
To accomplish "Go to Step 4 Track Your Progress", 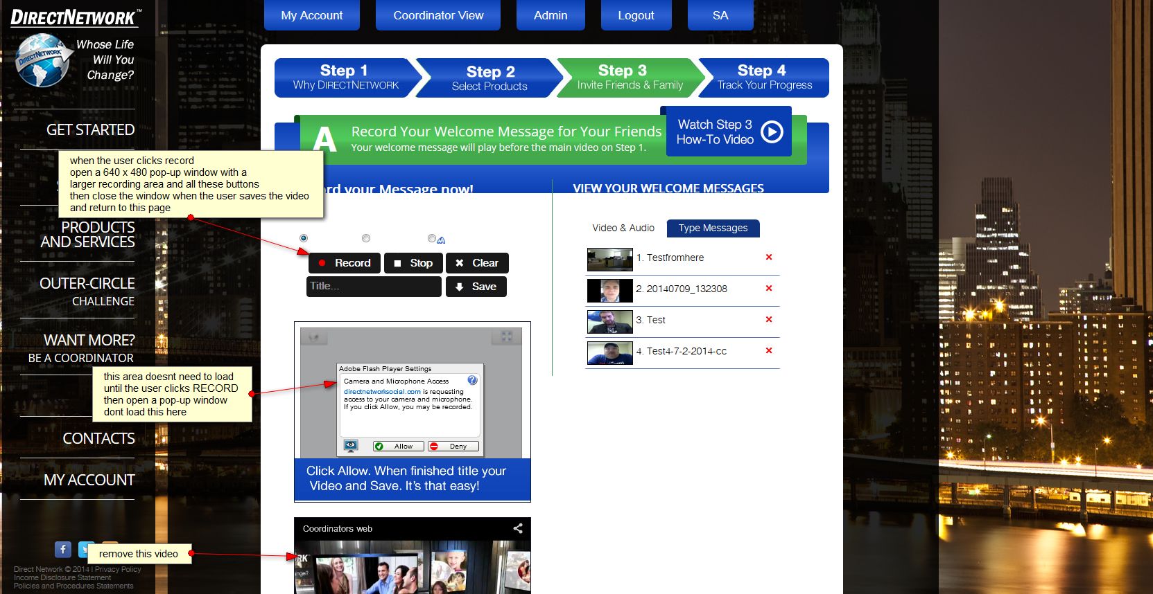I will click(764, 78).
